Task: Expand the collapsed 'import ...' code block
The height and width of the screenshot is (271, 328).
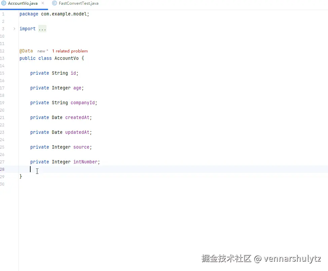Action: click(x=42, y=29)
